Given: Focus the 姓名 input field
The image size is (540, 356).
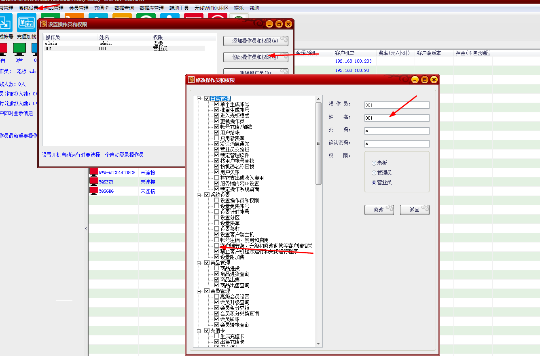Looking at the screenshot, I should pos(396,118).
